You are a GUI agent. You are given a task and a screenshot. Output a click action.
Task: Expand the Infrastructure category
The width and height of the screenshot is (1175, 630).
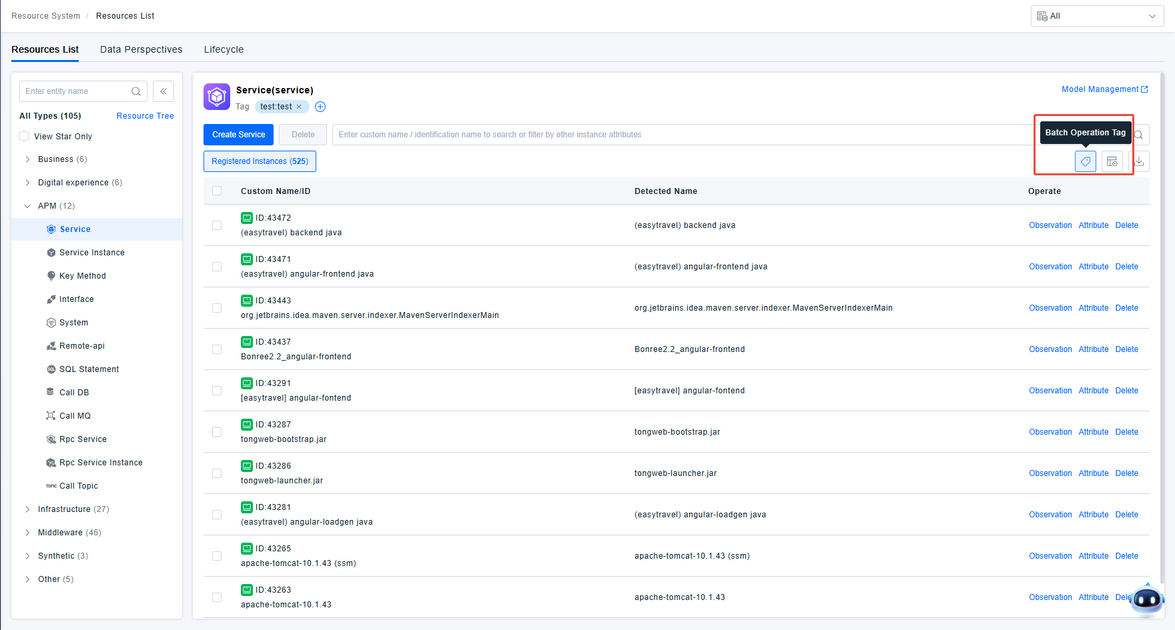pyautogui.click(x=27, y=509)
